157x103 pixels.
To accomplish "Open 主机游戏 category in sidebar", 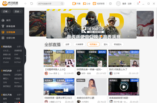I will pos(18,75).
